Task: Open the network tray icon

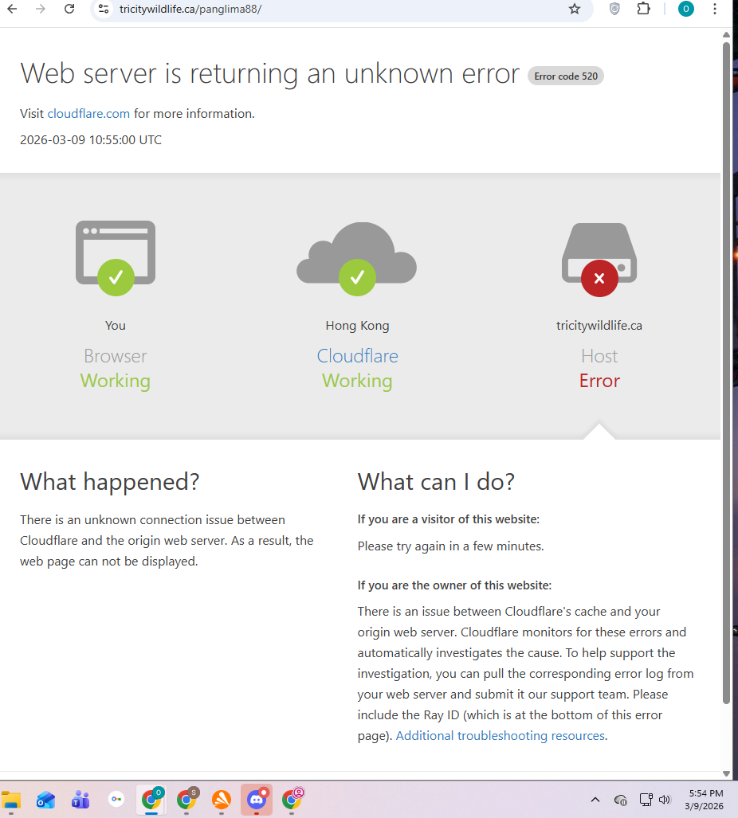Action: point(646,799)
